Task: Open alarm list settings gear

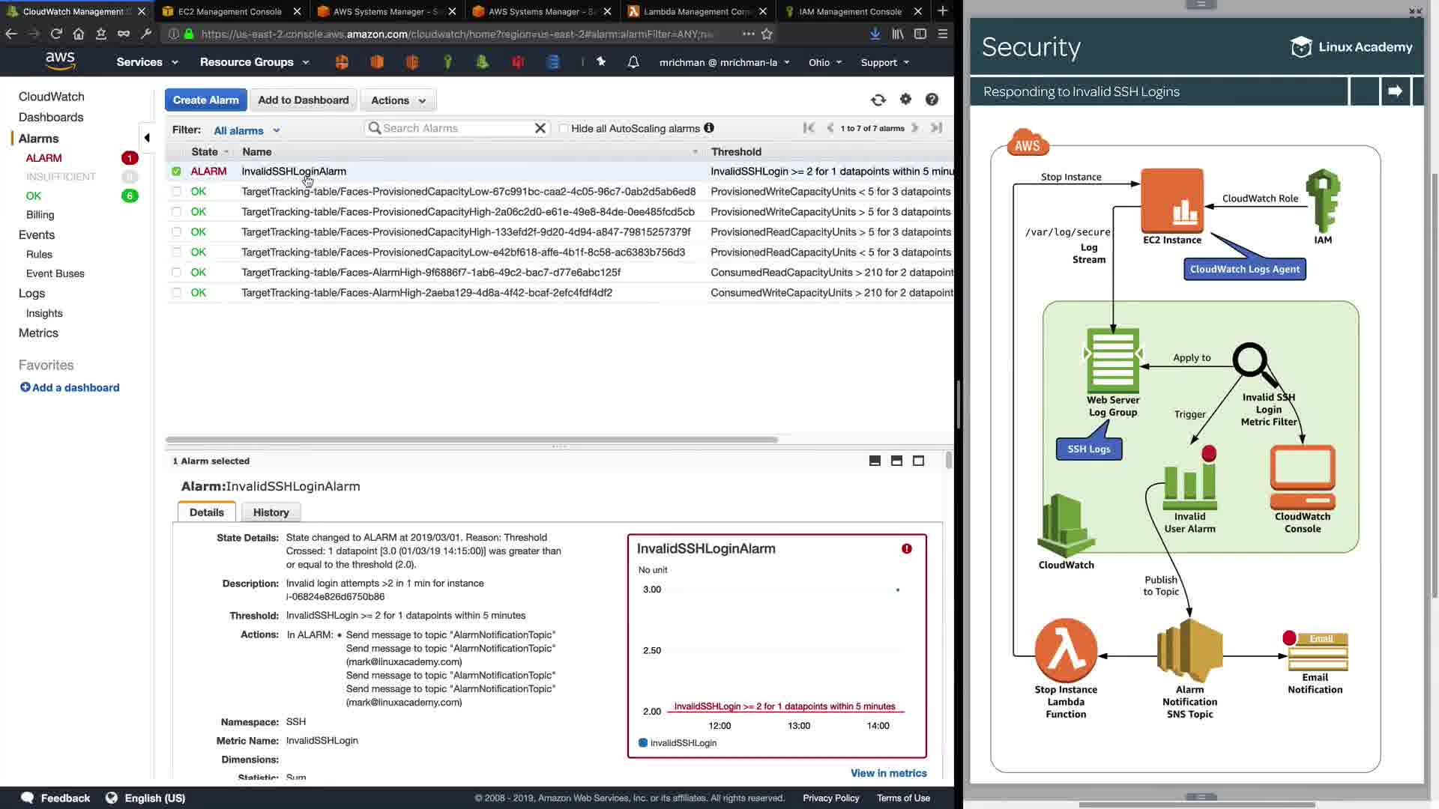Action: tap(905, 100)
